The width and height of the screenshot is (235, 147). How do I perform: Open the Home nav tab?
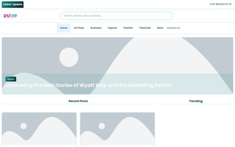[x=64, y=28]
